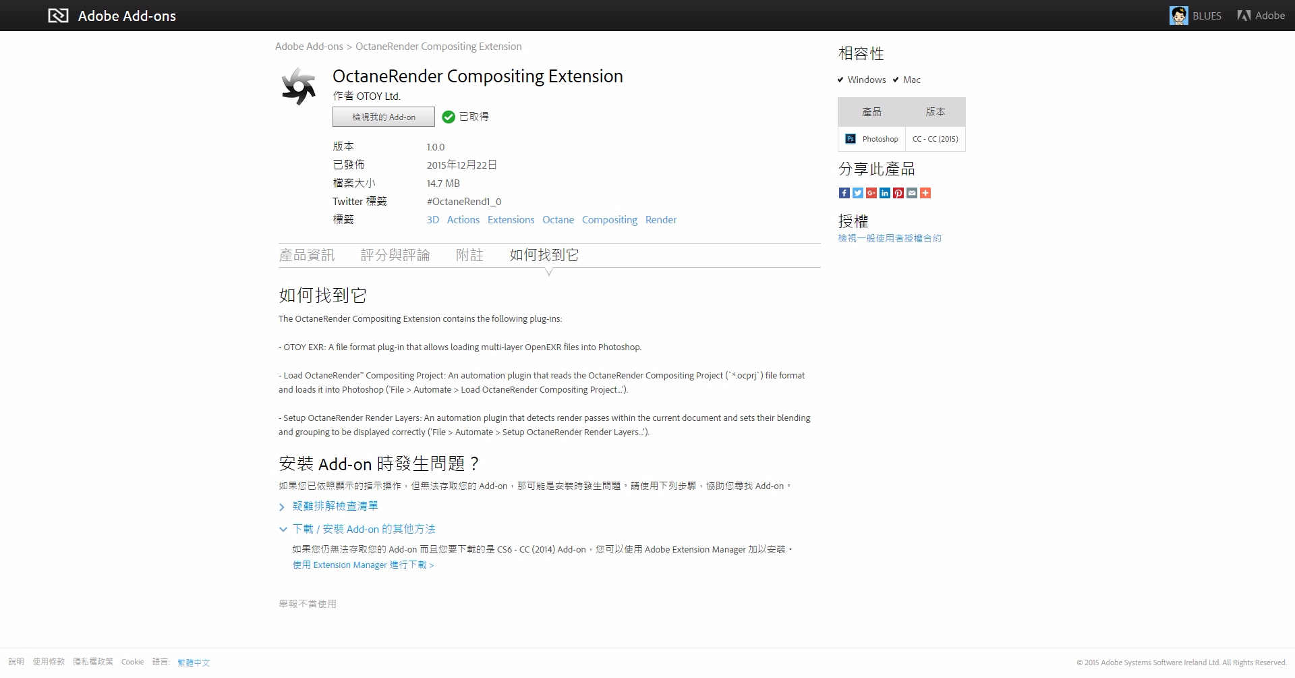Share on Pinterest icon
Image resolution: width=1295 pixels, height=678 pixels.
(898, 193)
